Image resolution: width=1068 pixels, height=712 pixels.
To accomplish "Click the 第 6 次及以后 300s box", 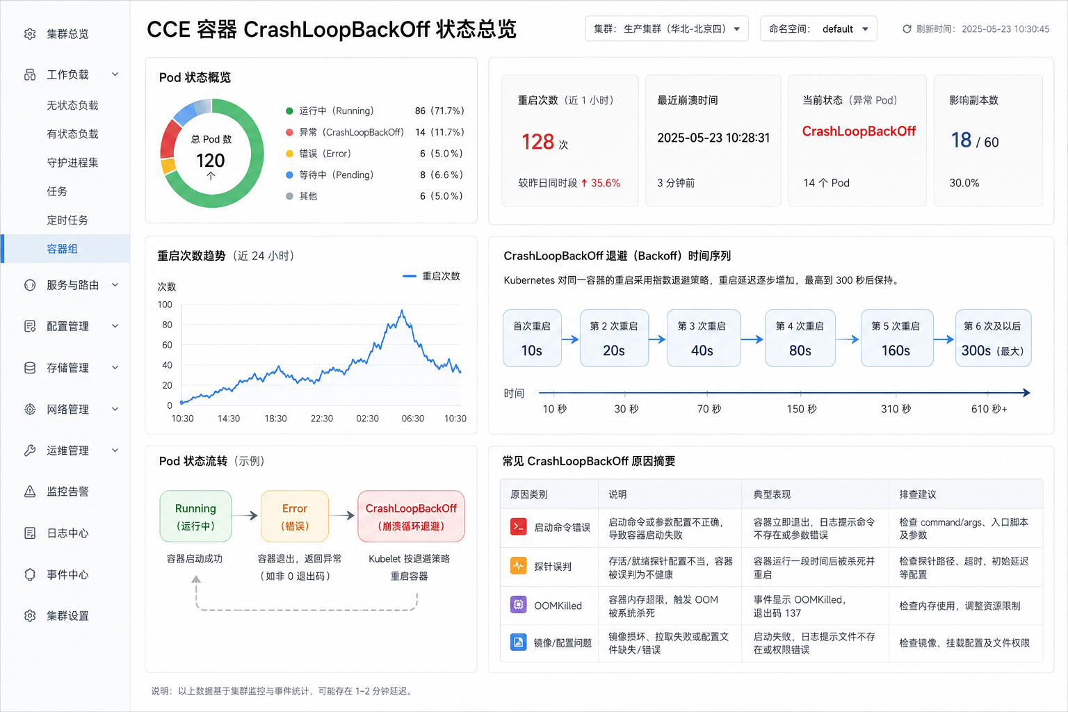I will pos(993,338).
